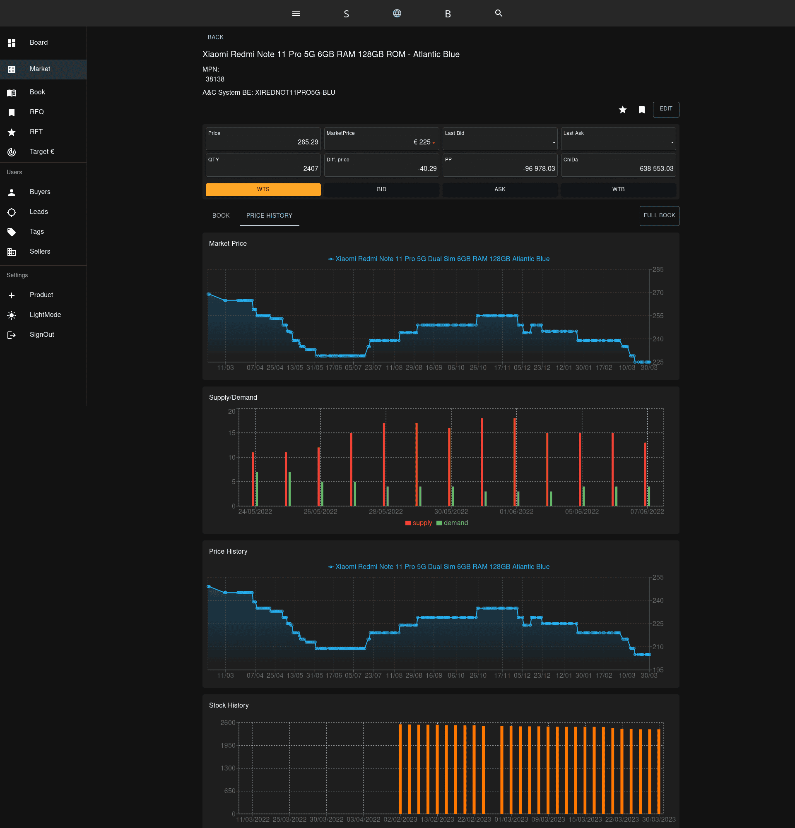The image size is (795, 828).
Task: Bookmark the product with bookmark icon
Action: [641, 110]
